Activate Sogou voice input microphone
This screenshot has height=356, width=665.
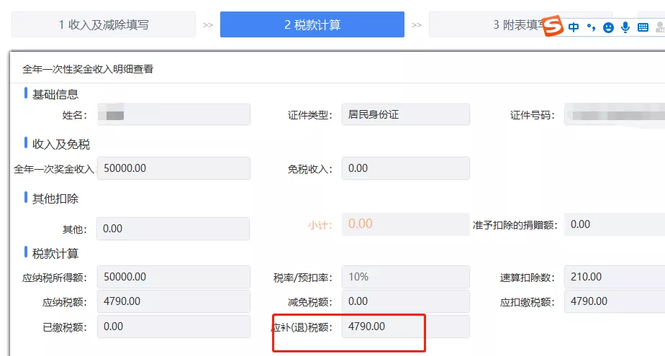pos(625,27)
